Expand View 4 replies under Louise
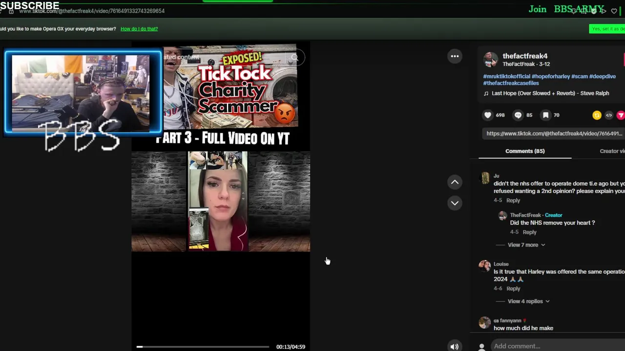The width and height of the screenshot is (625, 351). tap(529, 301)
